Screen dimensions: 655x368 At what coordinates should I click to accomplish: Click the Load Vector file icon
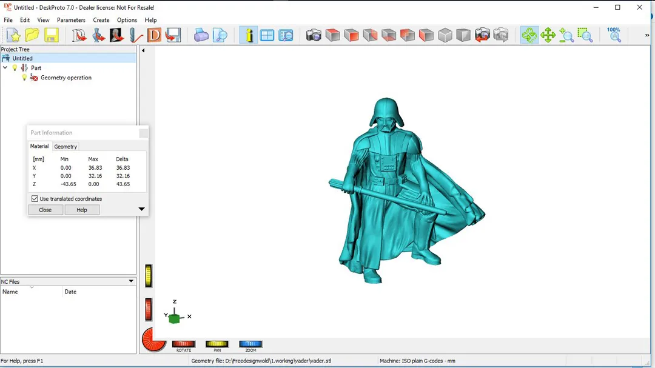pos(79,35)
